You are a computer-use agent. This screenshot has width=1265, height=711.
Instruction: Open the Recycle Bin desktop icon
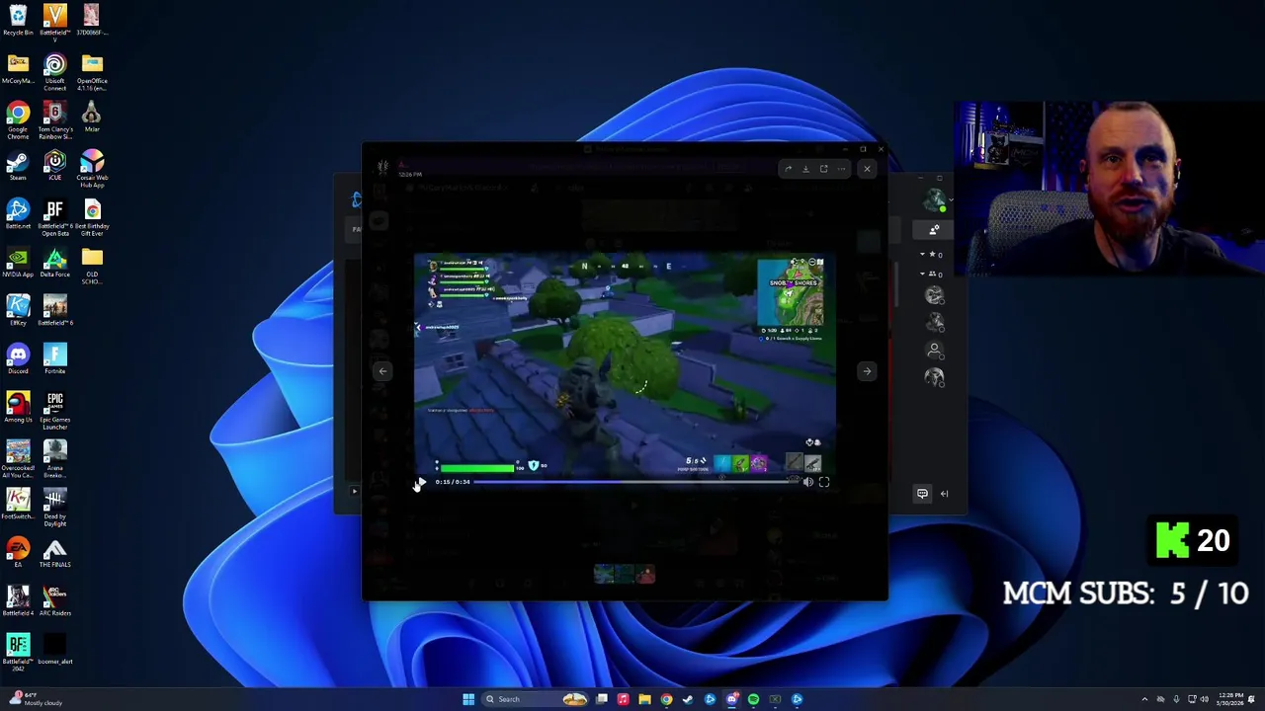(x=18, y=20)
